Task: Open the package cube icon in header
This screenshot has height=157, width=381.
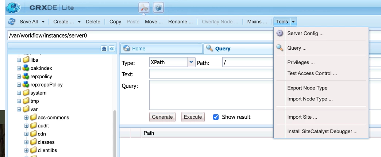Action: [x=158, y=8]
